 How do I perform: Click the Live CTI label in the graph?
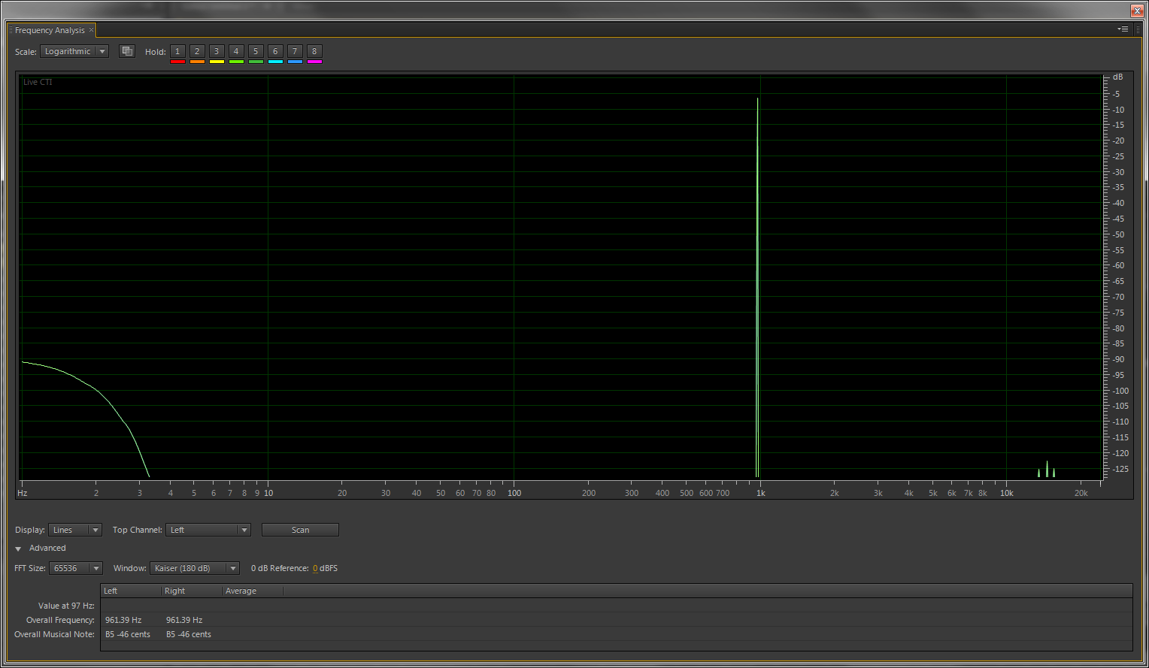click(38, 82)
